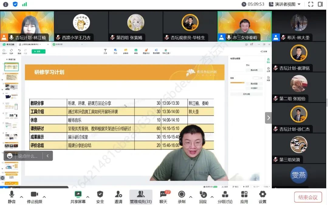Open the 演讲者视图 view dropdown
Image resolution: width=328 pixels, height=205 pixels.
285,4
